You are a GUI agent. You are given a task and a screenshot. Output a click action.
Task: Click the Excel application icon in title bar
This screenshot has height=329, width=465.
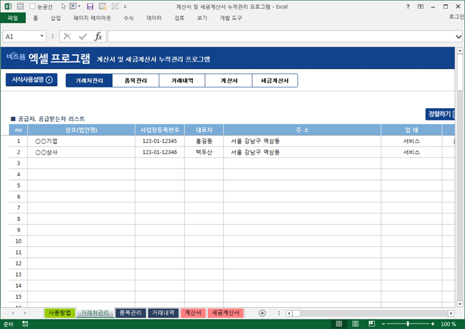8,6
